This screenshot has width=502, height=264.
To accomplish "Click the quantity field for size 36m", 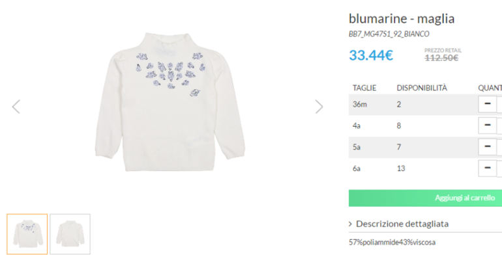I will [x=499, y=103].
